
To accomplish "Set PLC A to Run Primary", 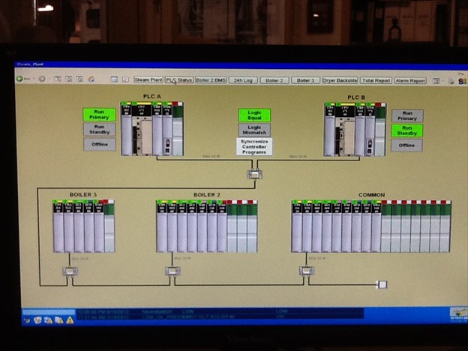I will pyautogui.click(x=99, y=115).
